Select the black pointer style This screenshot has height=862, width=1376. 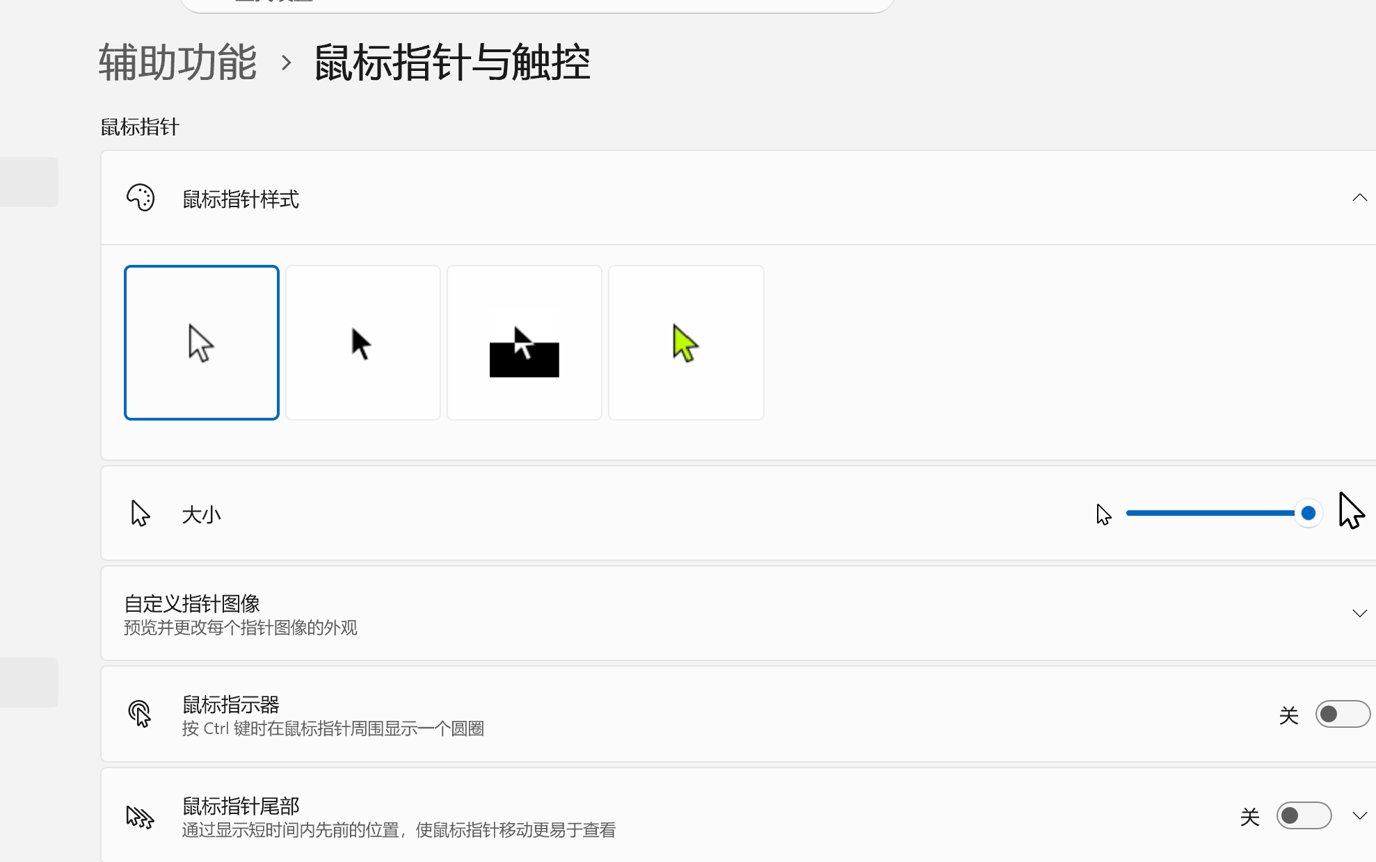pos(363,343)
